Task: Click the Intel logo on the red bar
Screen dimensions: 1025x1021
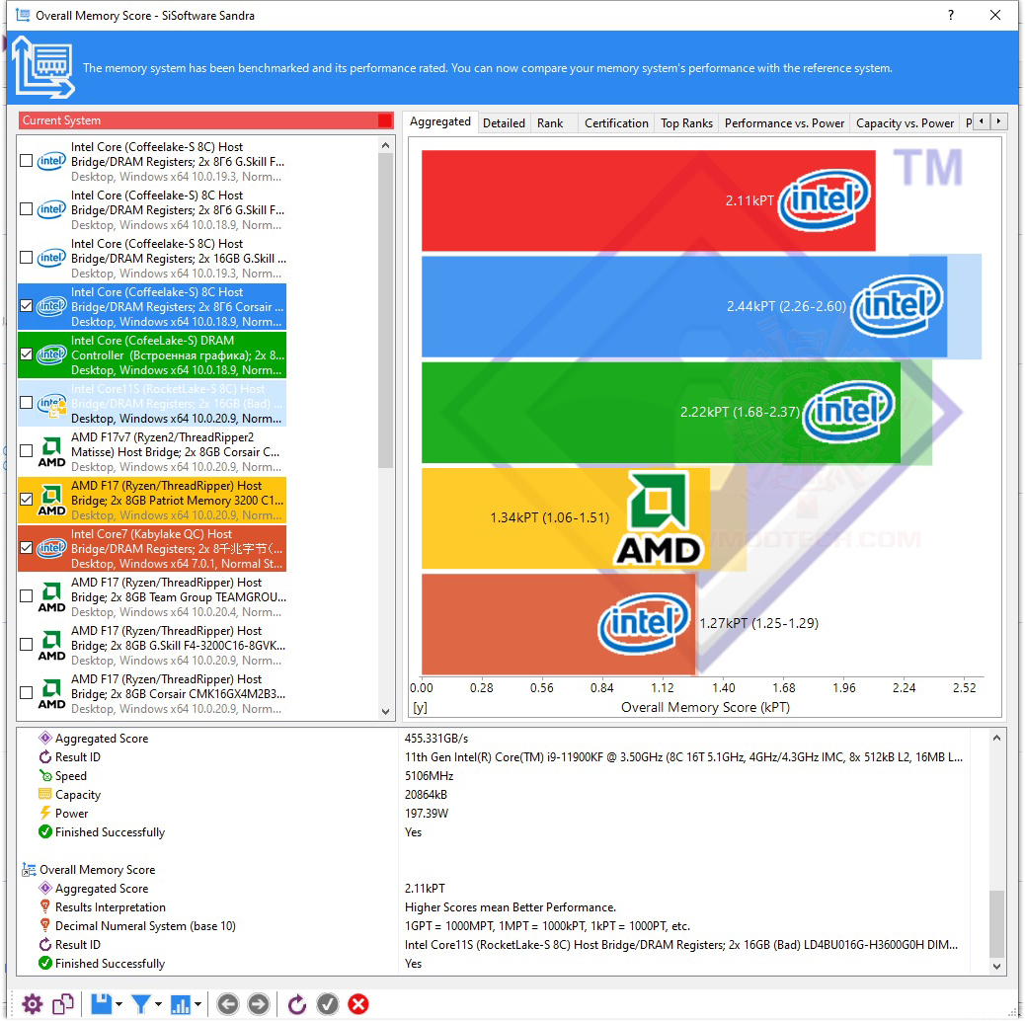Action: [x=825, y=199]
